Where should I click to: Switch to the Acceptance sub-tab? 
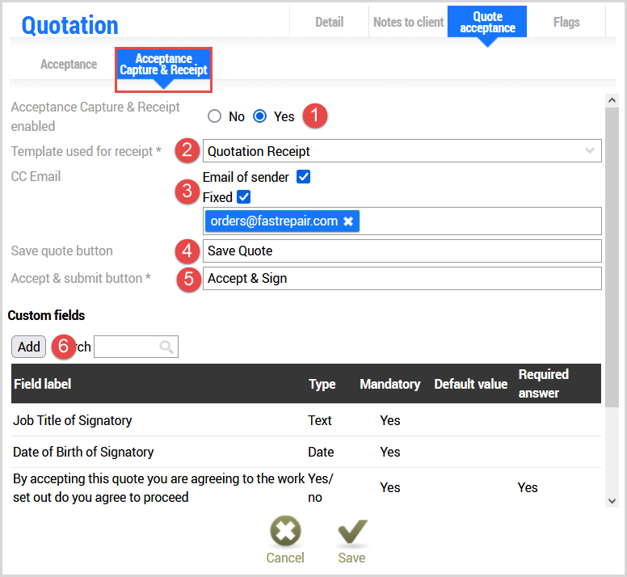69,64
